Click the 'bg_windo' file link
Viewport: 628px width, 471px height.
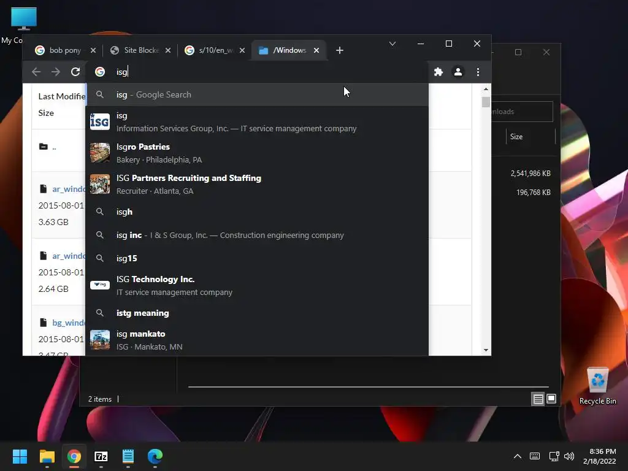(69, 323)
